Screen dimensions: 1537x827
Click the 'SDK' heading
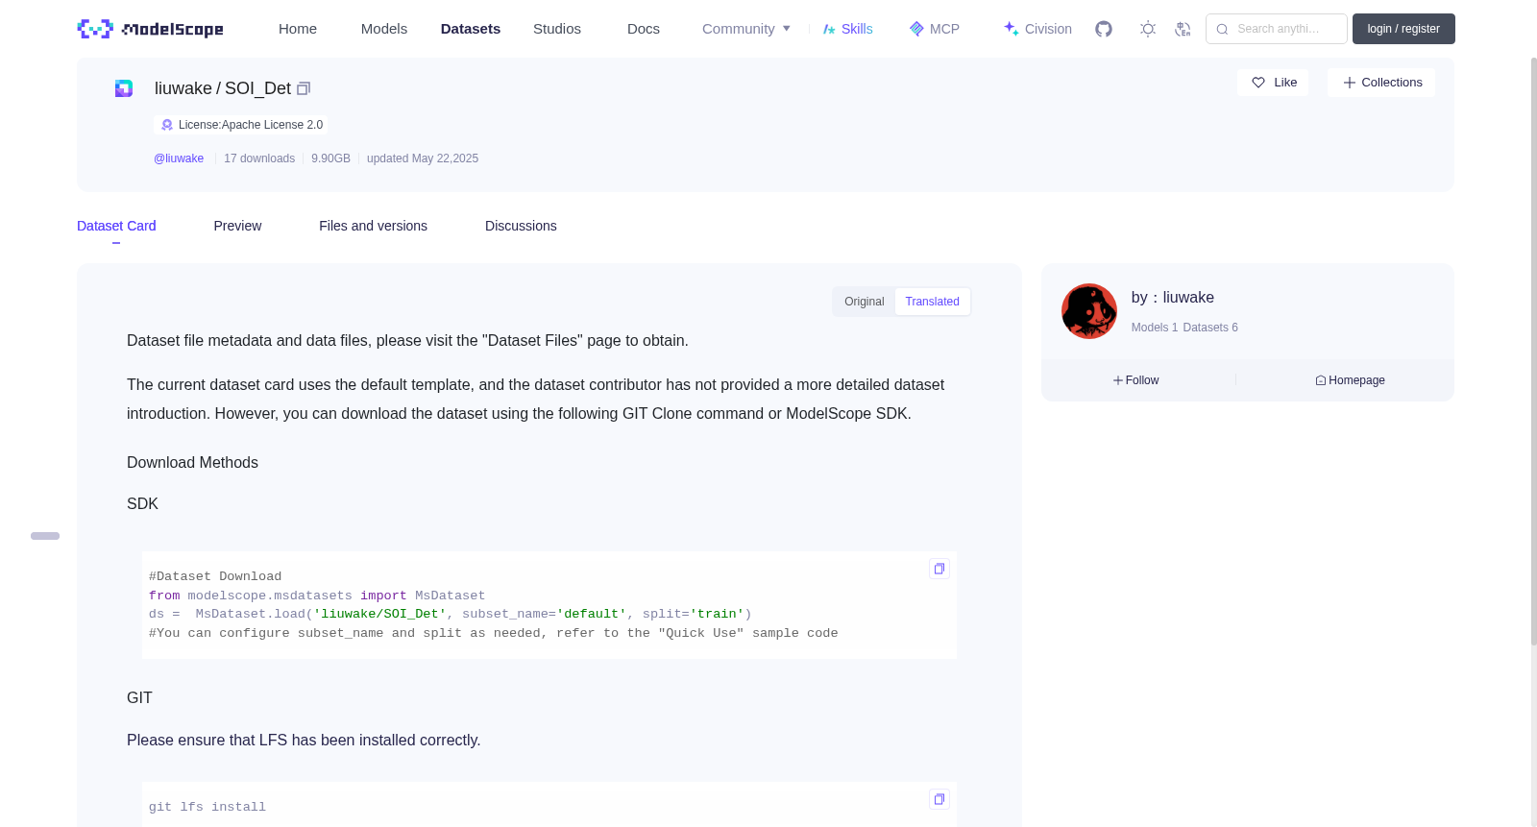142,504
